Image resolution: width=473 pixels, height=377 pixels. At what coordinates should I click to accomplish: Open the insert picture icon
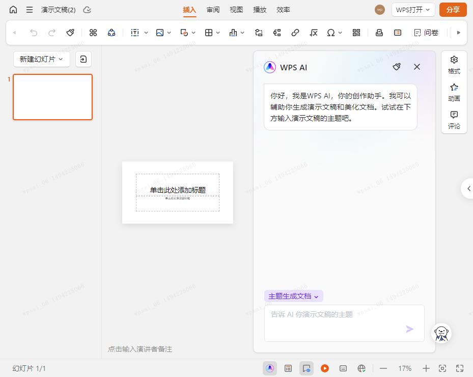click(160, 32)
